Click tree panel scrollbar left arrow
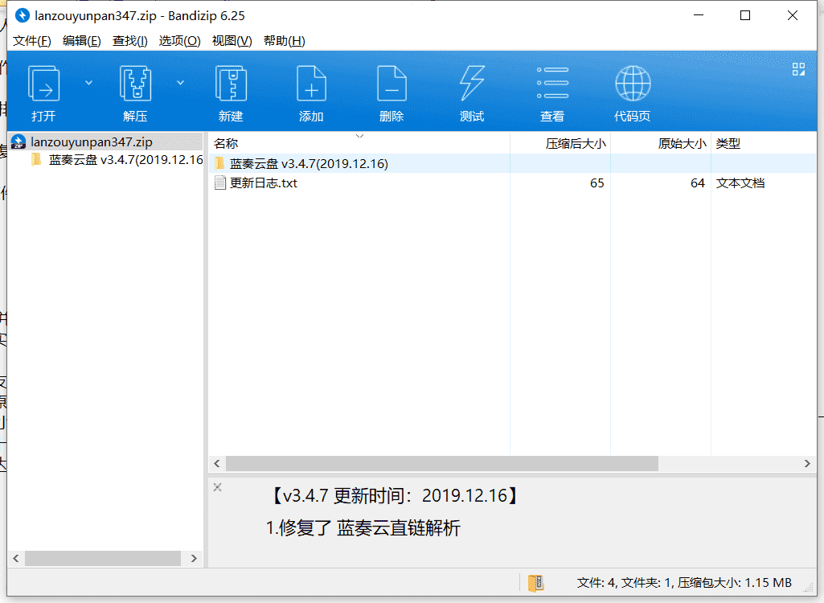Viewport: 824px width, 603px height. pyautogui.click(x=16, y=558)
